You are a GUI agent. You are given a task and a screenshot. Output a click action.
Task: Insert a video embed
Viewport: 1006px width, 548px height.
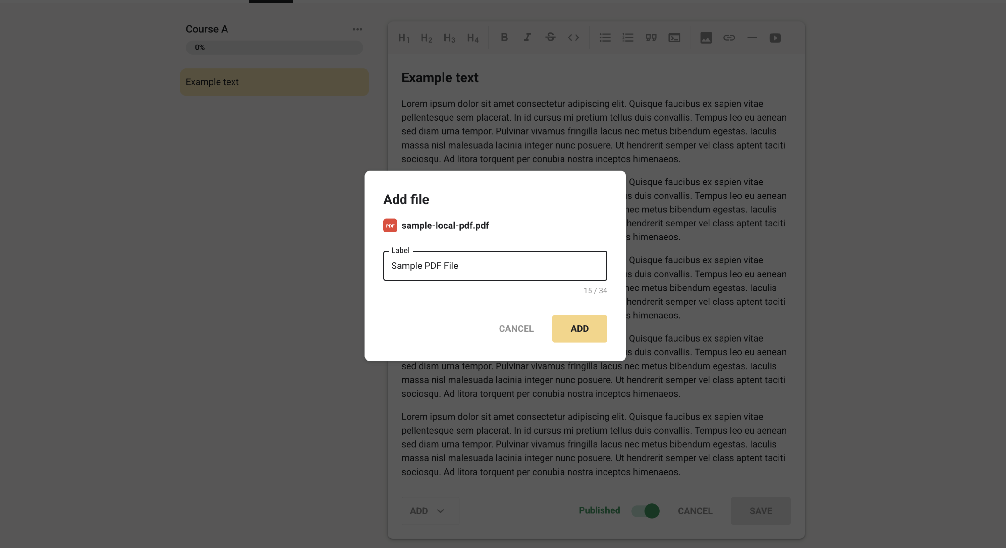point(775,38)
